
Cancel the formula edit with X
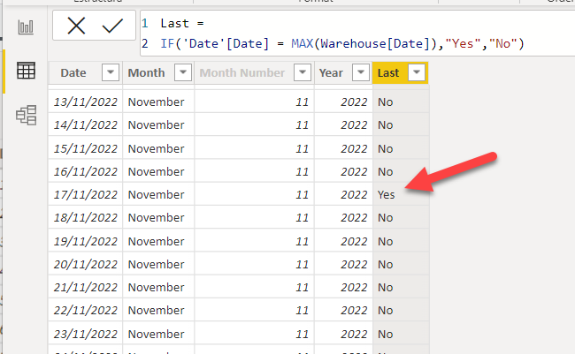coord(77,26)
